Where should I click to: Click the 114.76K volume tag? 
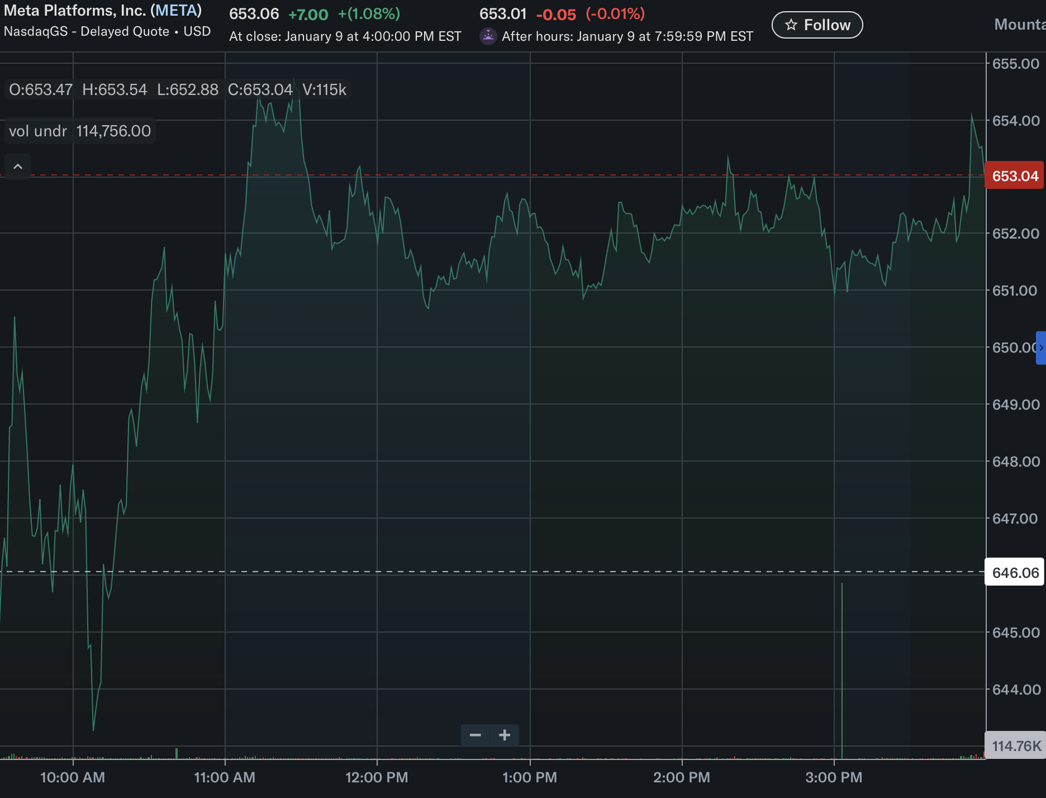(1015, 746)
